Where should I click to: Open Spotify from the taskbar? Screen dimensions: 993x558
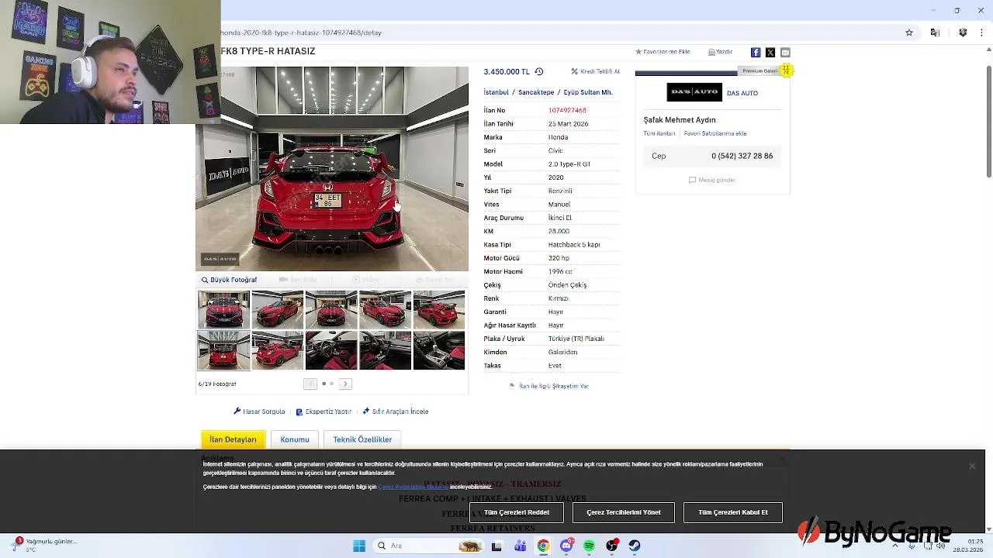(x=589, y=546)
